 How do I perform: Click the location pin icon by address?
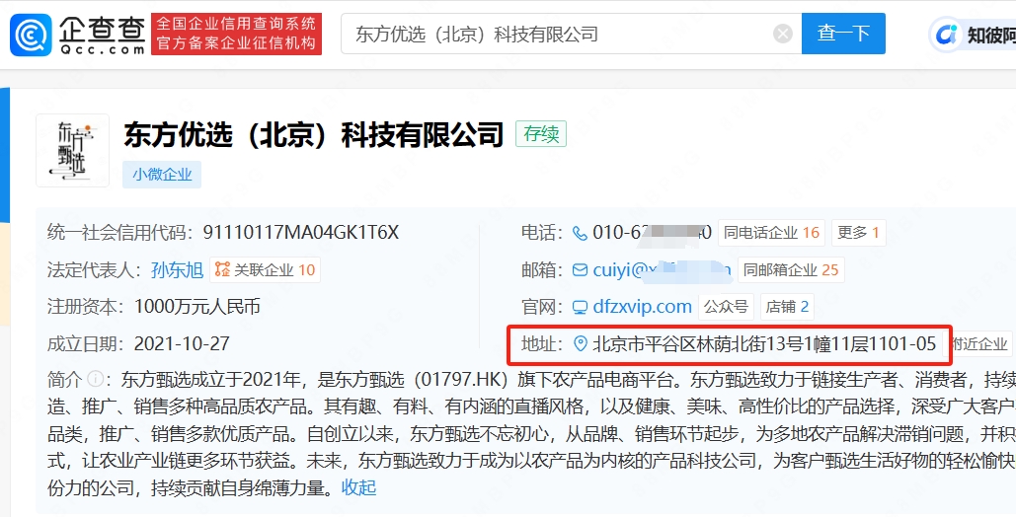coord(581,344)
